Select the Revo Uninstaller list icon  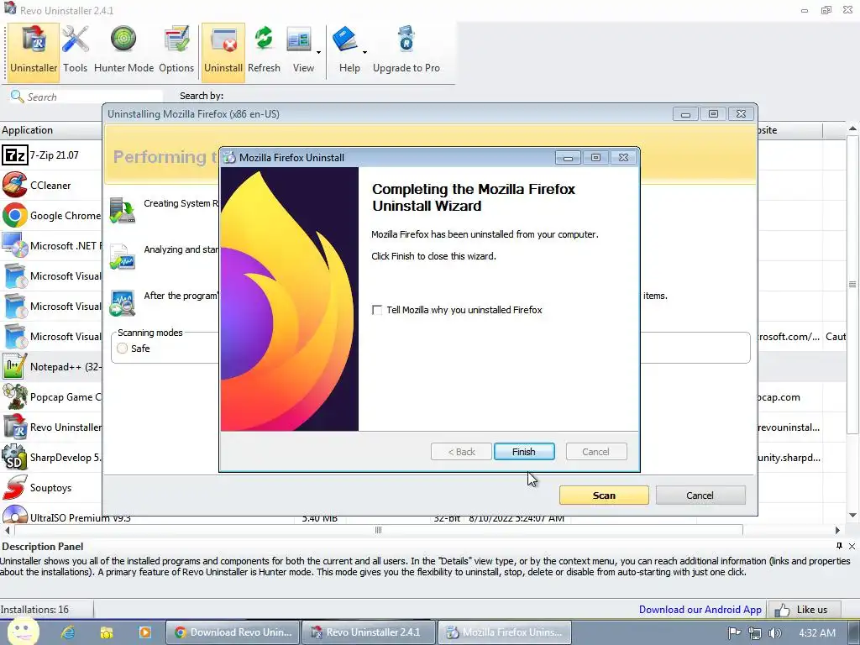pos(14,427)
